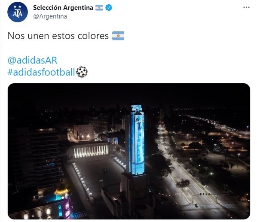257x222 pixels.
Task: Open the night city photo attachment
Action: coord(129,151)
